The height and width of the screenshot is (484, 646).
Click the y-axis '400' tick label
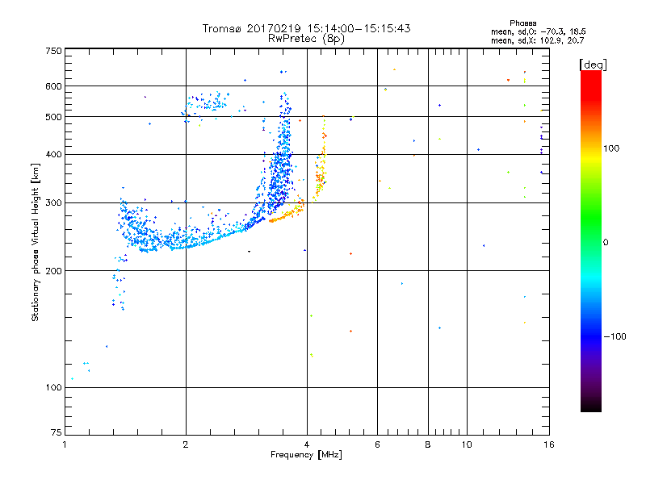click(53, 155)
